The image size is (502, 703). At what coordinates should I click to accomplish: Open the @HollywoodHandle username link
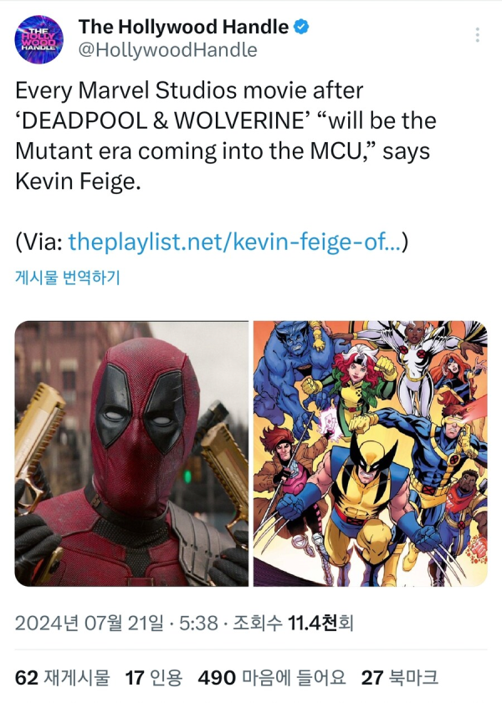click(168, 50)
